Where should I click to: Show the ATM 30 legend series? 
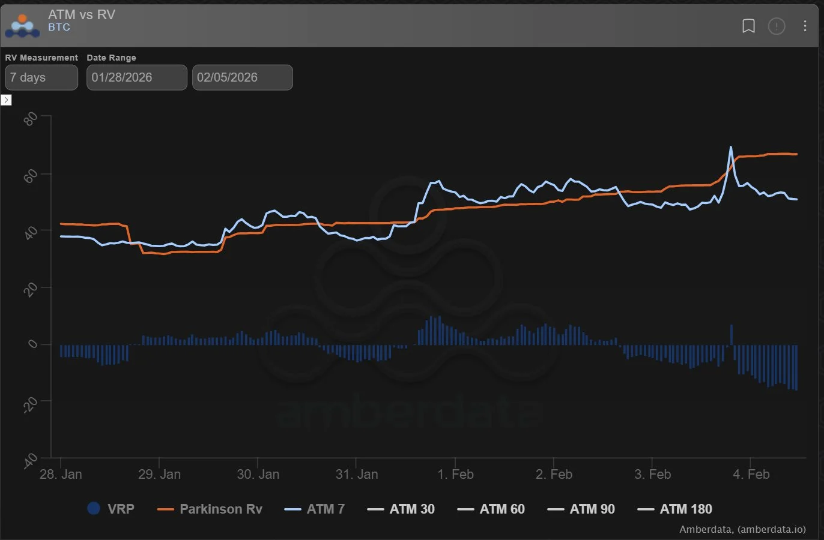coord(401,509)
